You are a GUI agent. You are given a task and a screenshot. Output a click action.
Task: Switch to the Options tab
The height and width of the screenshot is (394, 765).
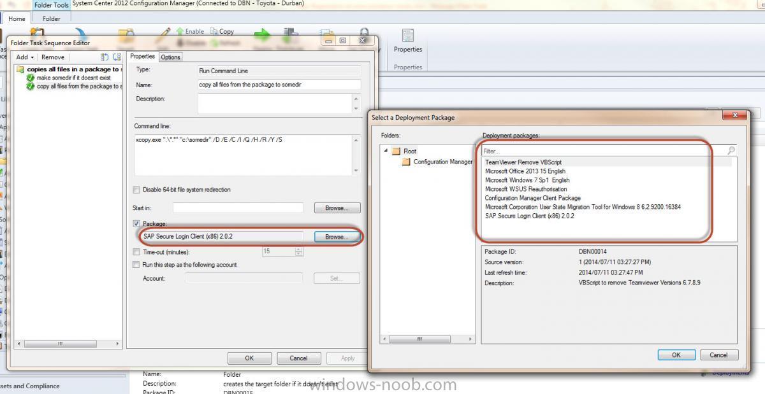(170, 57)
